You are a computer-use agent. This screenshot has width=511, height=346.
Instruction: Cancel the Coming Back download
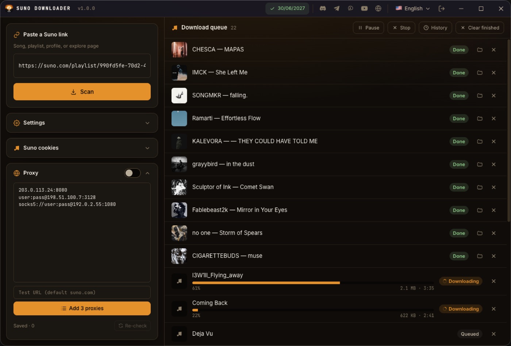[493, 309]
